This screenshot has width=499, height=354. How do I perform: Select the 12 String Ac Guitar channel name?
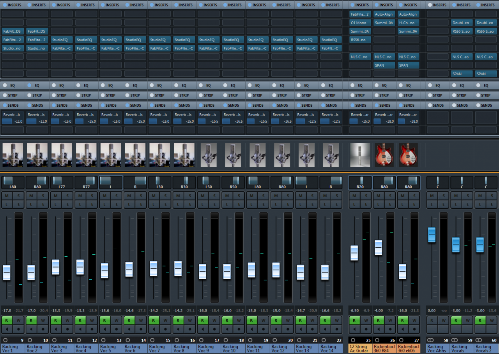[360, 349]
